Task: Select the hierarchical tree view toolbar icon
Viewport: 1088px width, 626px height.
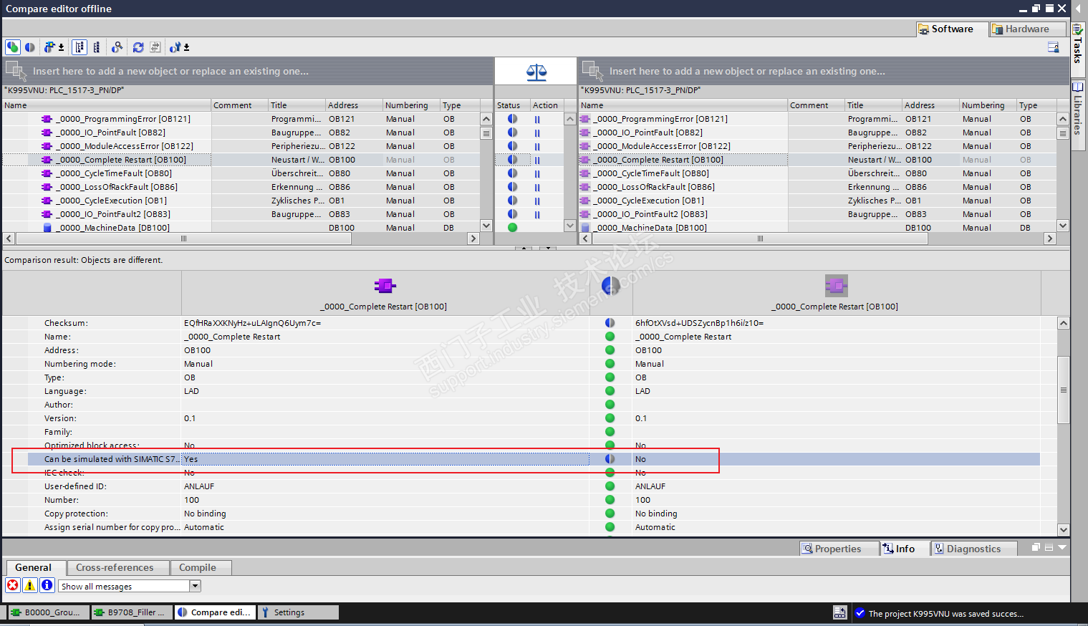Action: click(80, 47)
